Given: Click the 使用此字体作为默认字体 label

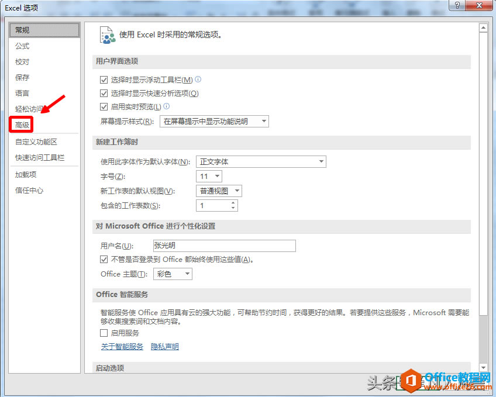Looking at the screenshot, I should coord(146,162).
